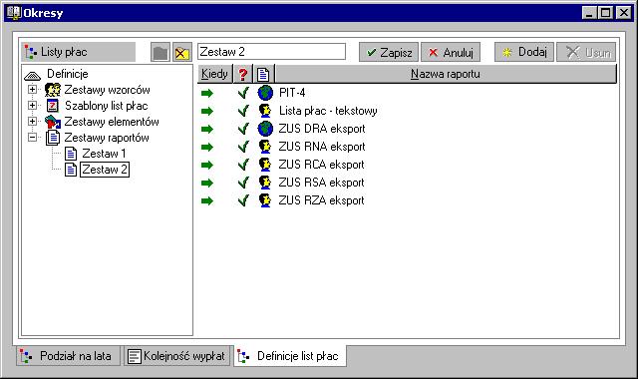This screenshot has height=379, width=638.
Task: Toggle checkmark in ZUS RNA eksport row
Action: coord(243,147)
